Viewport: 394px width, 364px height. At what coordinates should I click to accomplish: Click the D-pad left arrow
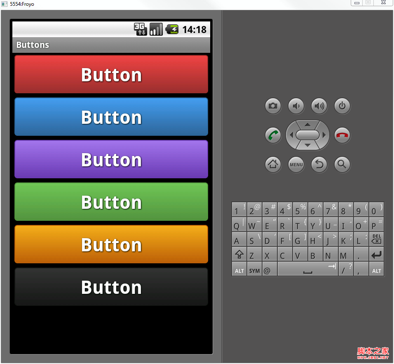(291, 135)
